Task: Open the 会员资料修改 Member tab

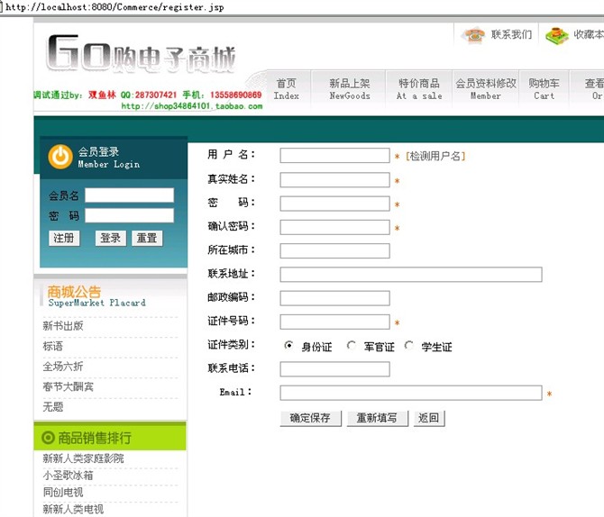Action: click(x=486, y=89)
